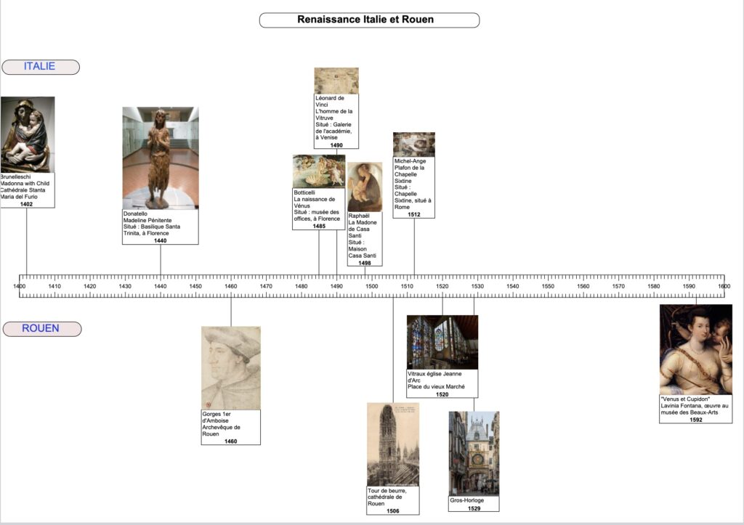
Task: Click the 1490 tick label on the ruler
Action: (x=336, y=286)
